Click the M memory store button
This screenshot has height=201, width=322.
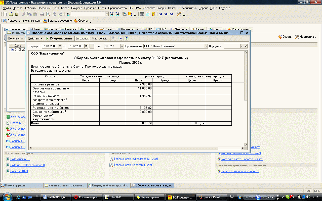pyautogui.click(x=161, y=14)
